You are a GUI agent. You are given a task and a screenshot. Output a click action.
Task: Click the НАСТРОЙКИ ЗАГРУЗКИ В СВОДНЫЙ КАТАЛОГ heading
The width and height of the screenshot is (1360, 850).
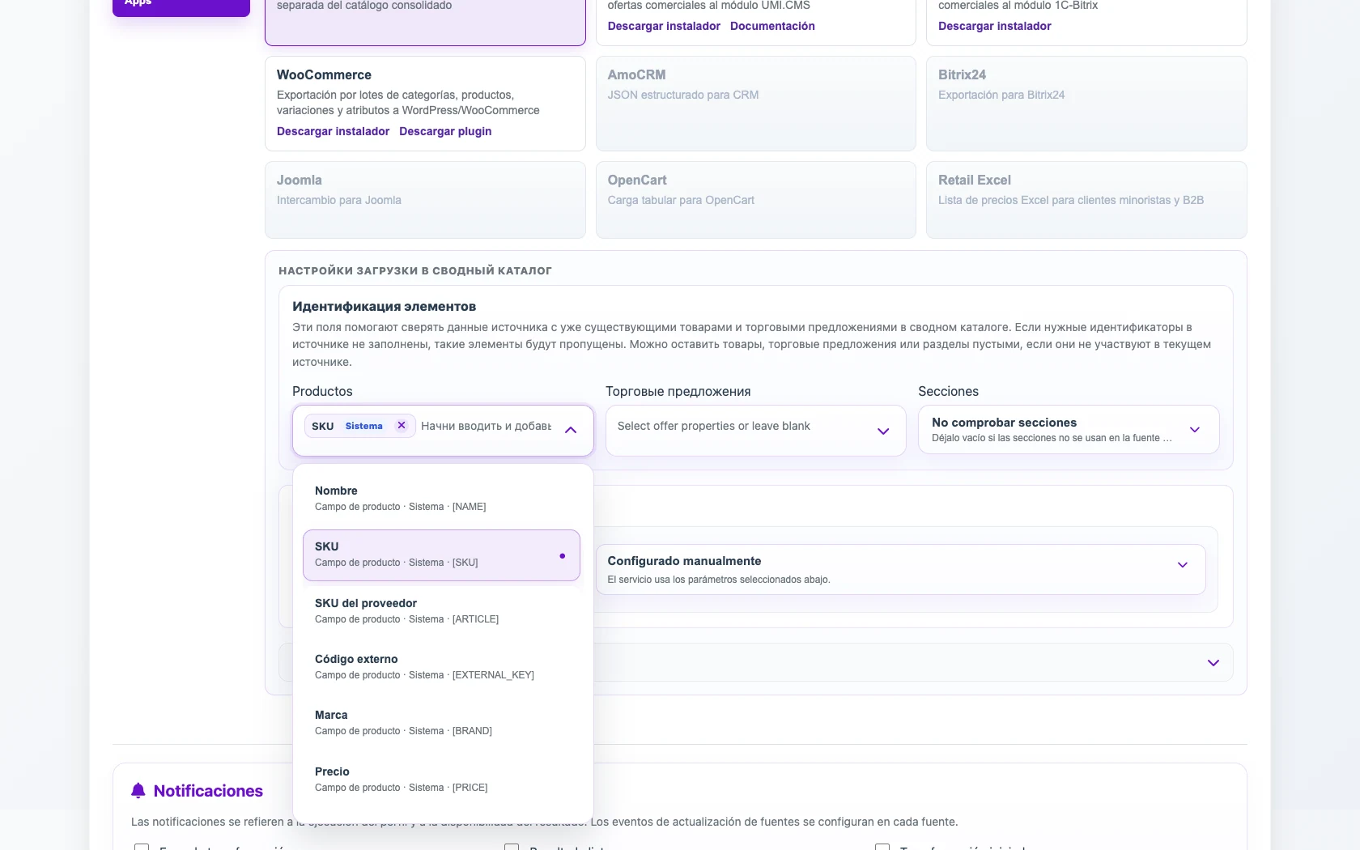coord(415,270)
